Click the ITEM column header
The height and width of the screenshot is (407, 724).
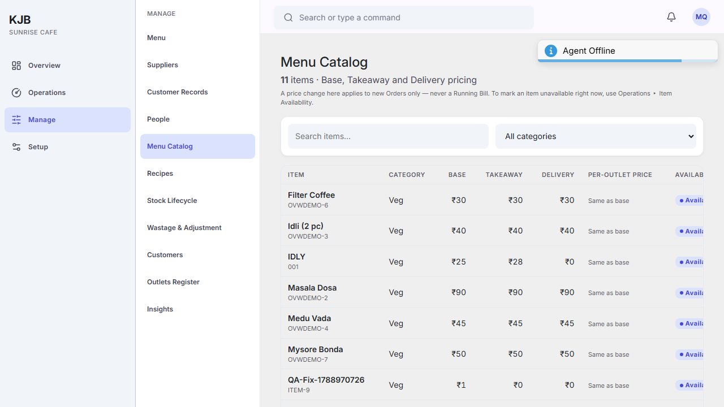[x=296, y=175]
